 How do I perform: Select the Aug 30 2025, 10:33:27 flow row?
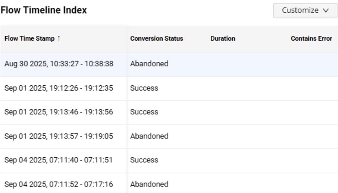pyautogui.click(x=59, y=64)
